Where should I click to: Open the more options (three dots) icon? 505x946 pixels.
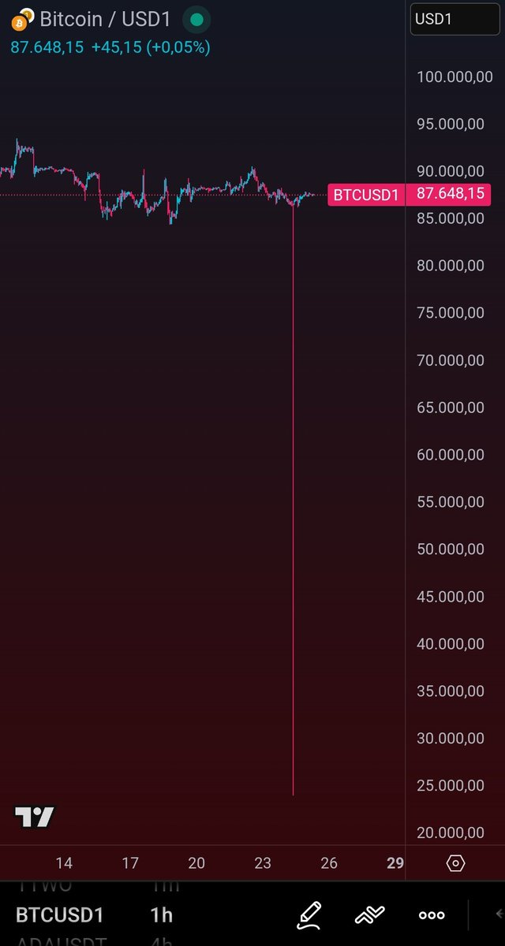click(x=432, y=914)
